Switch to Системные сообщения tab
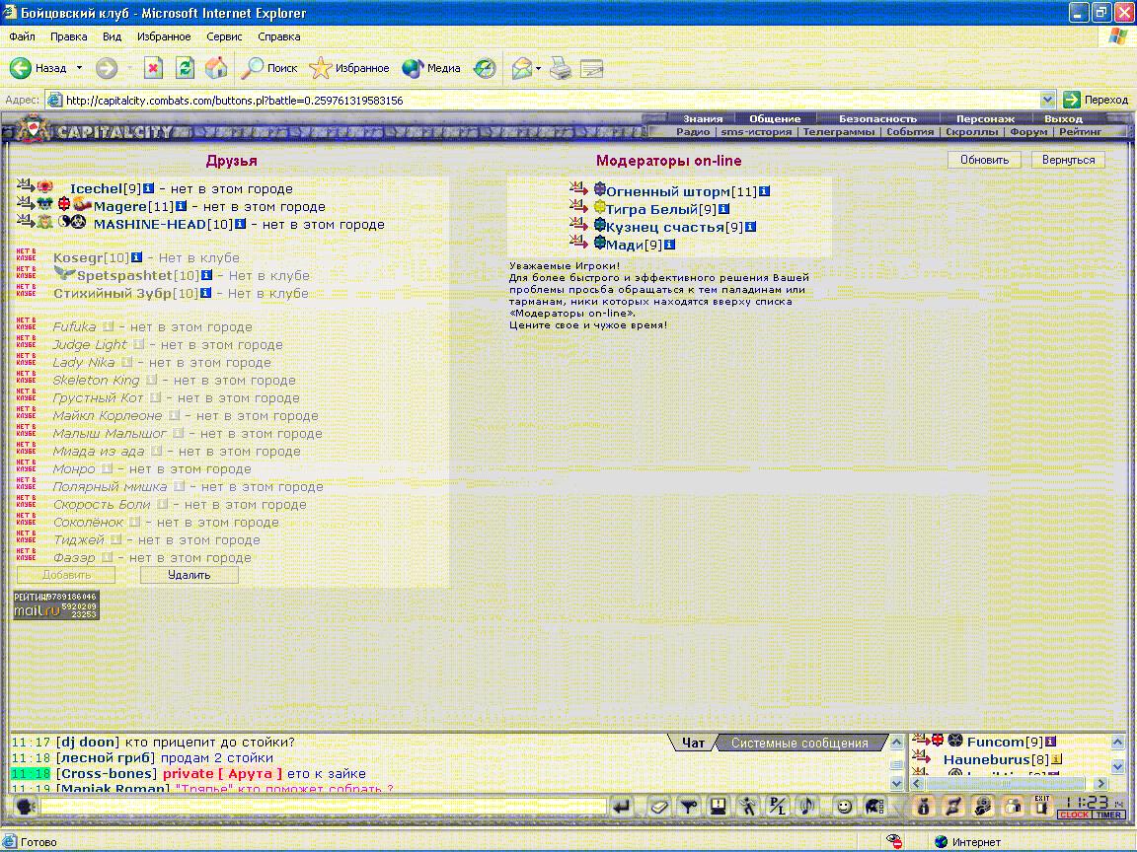Screen dimensions: 1137x852 [799, 743]
